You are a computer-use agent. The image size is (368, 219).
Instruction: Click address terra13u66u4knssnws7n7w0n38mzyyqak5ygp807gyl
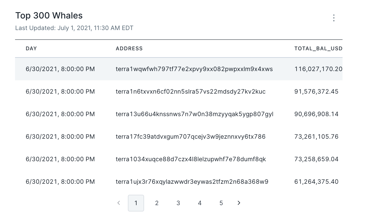[x=194, y=114]
